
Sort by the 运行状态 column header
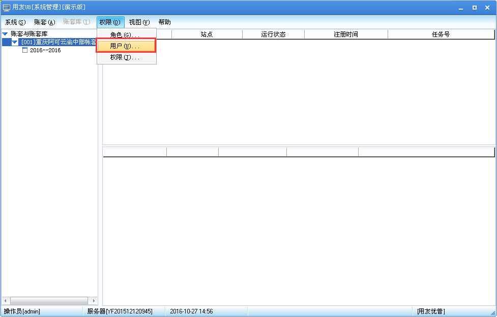coord(273,34)
